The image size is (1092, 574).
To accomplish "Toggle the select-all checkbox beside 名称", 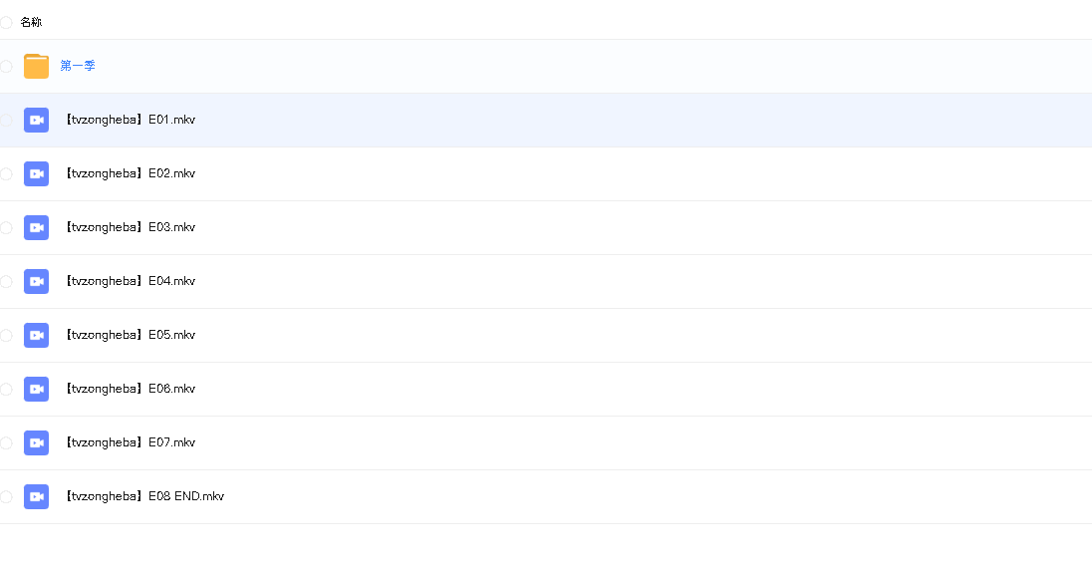I will 6,22.
